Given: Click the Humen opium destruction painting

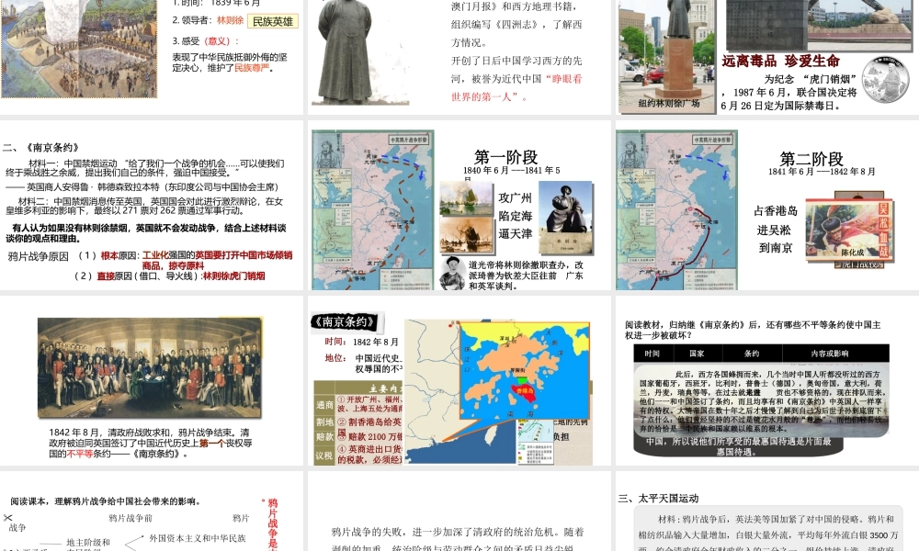Looking at the screenshot, I should pyautogui.click(x=79, y=49).
